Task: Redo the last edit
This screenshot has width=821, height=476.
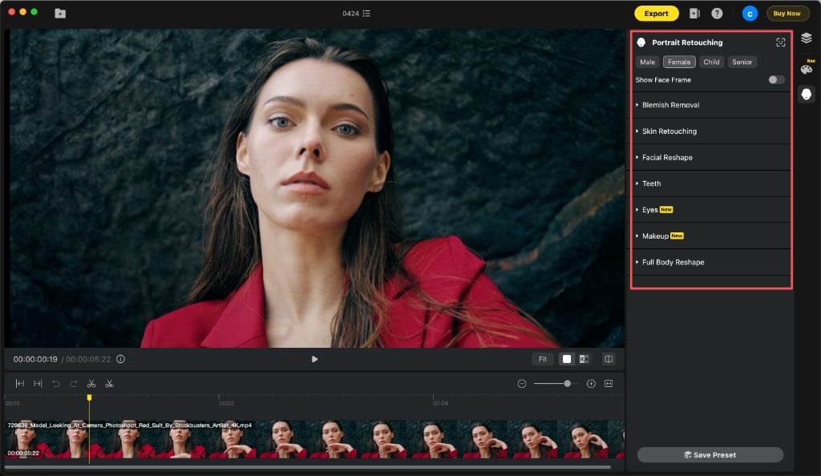Action: click(x=73, y=383)
